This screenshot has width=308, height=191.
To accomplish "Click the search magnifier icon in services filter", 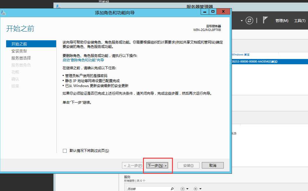I will point(172,189).
